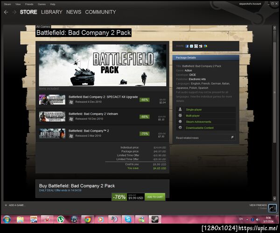Click the third share icon

click(x=196, y=46)
